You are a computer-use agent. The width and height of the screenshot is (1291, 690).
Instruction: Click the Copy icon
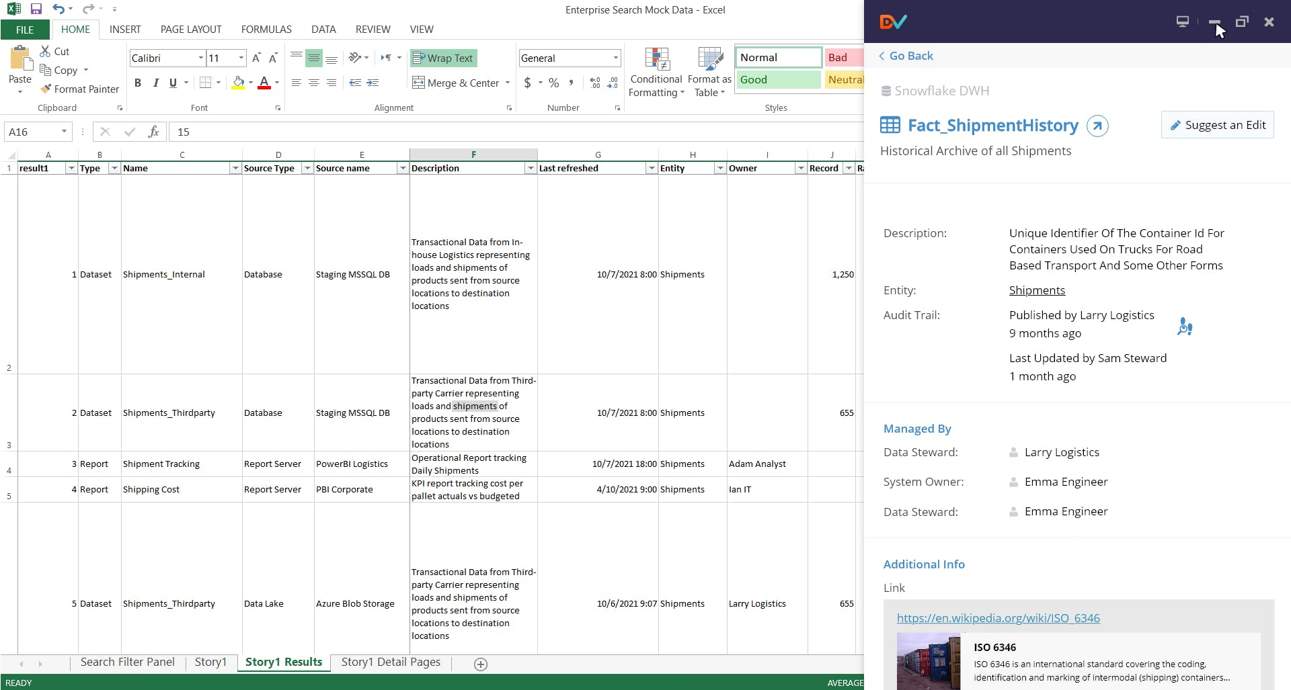point(45,70)
